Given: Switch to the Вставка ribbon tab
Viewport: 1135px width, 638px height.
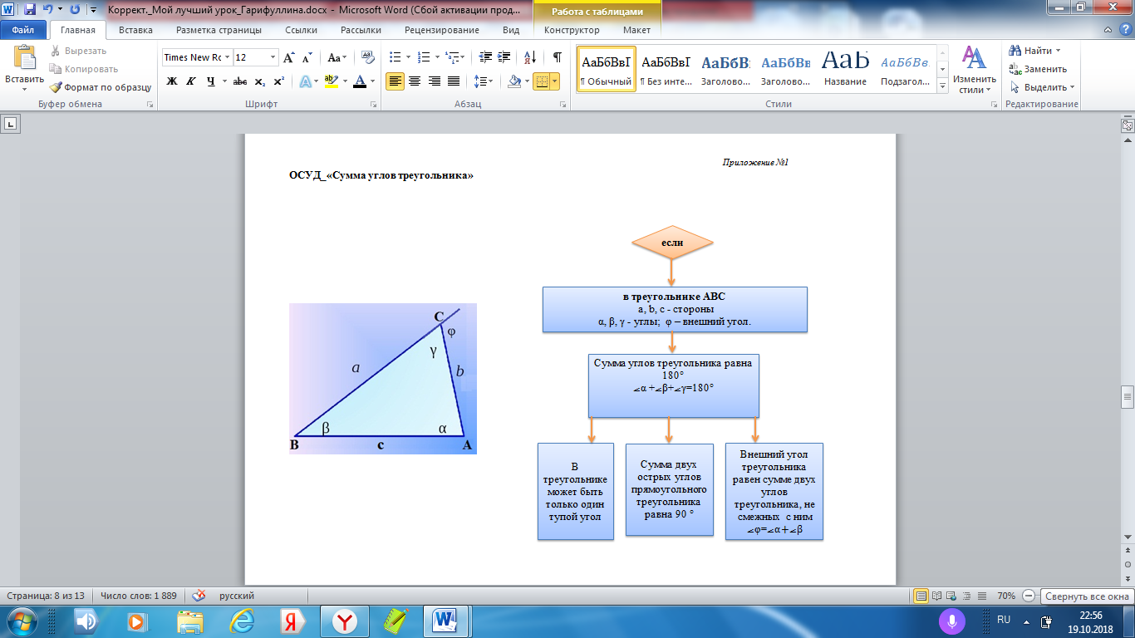Looking at the screenshot, I should (135, 30).
